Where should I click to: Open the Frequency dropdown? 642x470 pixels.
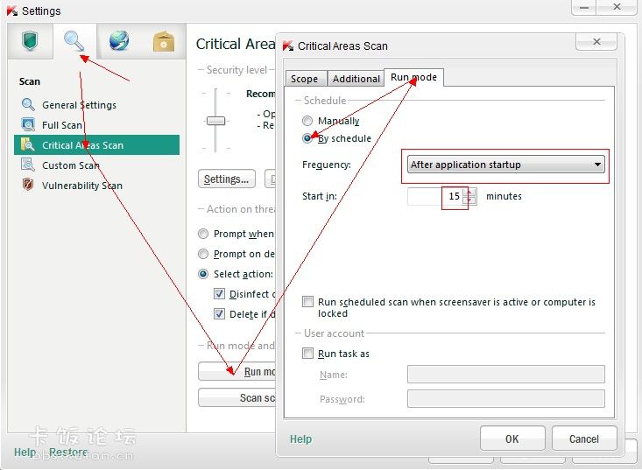pos(505,165)
